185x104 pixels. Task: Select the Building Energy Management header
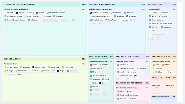click(x=117, y=4)
